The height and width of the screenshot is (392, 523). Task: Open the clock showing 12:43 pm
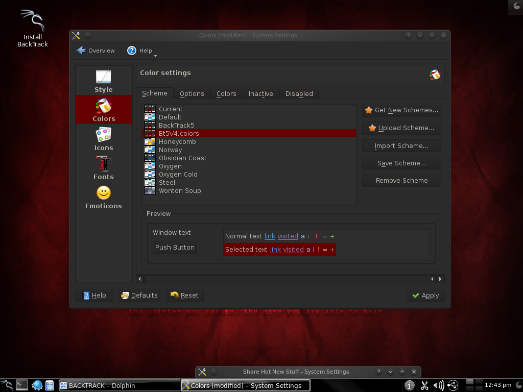pos(497,385)
